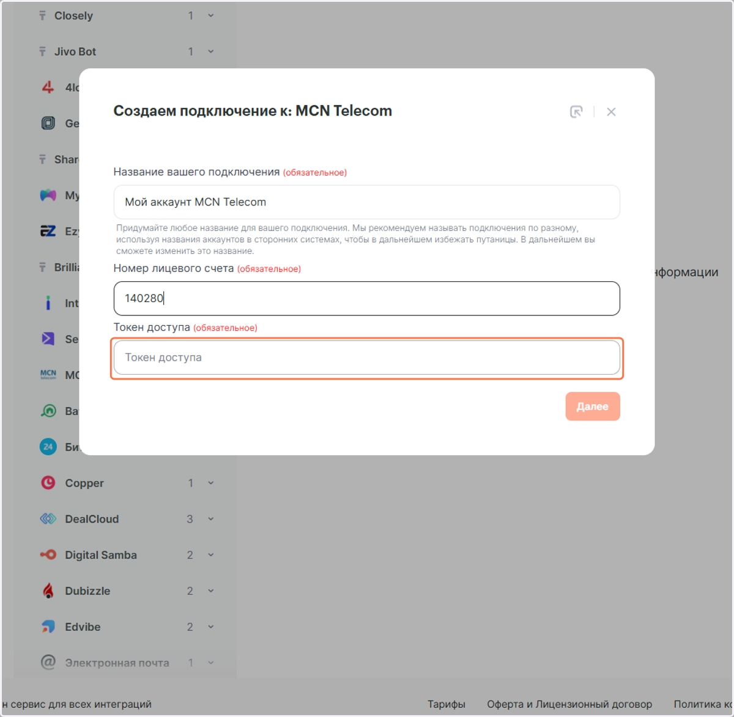Expand the Jivo Bot chevron
Viewport: 734px width, 717px height.
coord(211,51)
